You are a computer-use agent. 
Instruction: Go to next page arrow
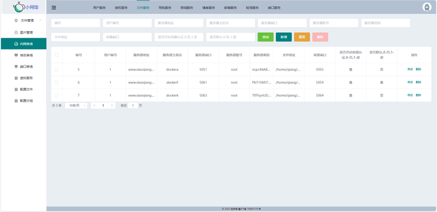click(112, 105)
